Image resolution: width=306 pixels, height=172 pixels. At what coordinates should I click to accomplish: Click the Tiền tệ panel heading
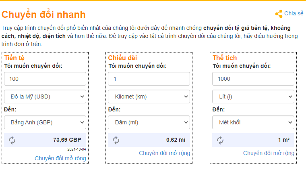coord(14,58)
